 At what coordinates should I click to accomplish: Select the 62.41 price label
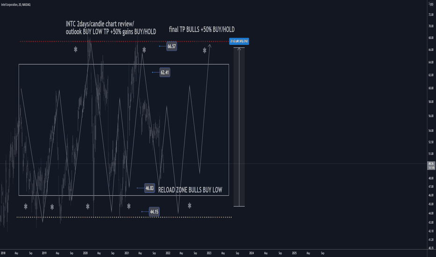(165, 72)
